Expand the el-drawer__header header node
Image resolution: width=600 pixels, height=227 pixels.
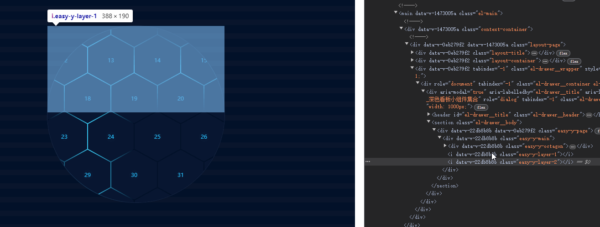click(x=429, y=115)
